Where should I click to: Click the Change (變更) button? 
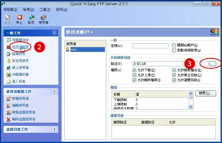click(x=205, y=93)
